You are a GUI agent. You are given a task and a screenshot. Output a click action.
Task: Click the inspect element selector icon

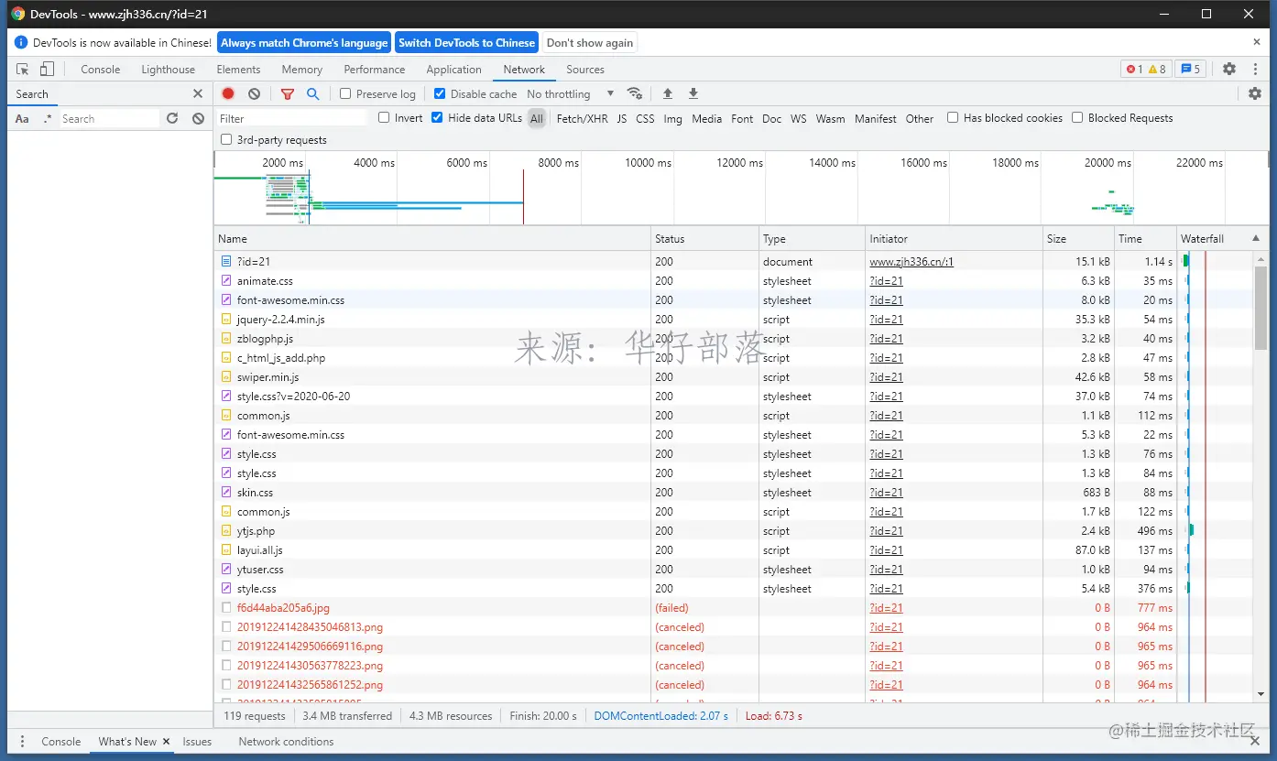point(23,70)
